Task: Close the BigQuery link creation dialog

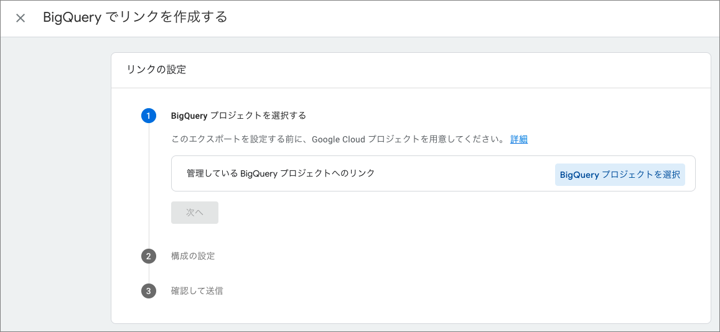Action: [x=20, y=19]
